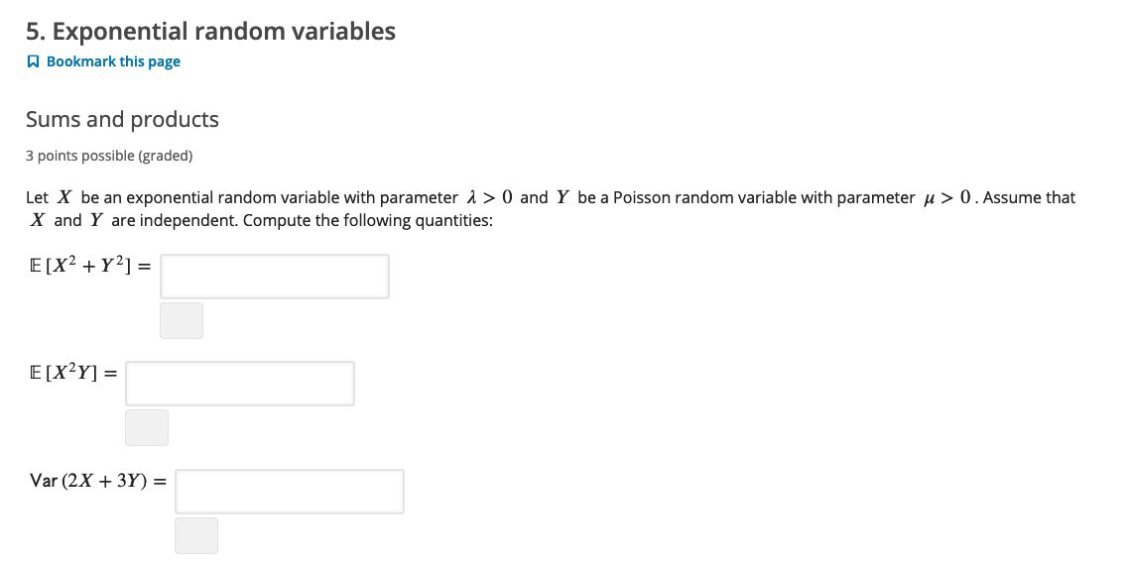Focus the Var(2X + 3Y) answer field

(290, 492)
